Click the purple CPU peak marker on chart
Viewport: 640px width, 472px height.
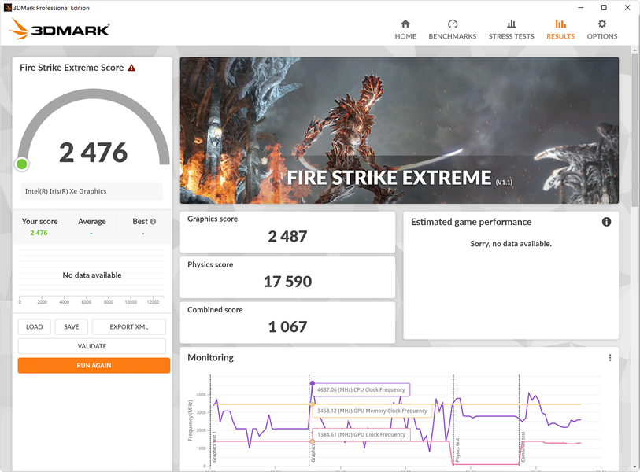(x=313, y=383)
